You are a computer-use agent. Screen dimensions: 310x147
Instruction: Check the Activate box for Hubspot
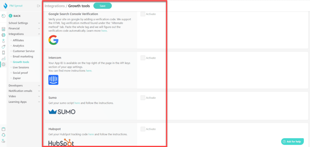pos(143,129)
